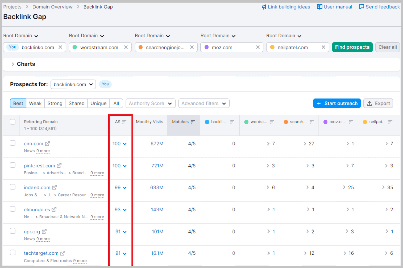The height and width of the screenshot is (268, 403).
Task: Click the neilpatel.com domain input field
Action: (x=298, y=47)
